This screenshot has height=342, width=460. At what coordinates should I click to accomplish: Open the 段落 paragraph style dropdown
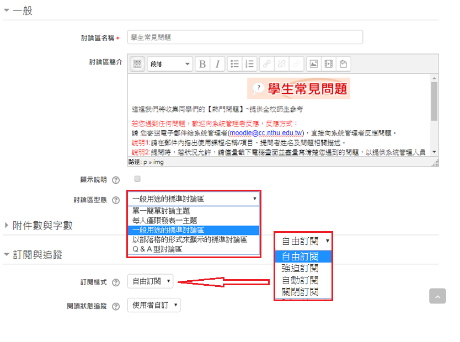coord(169,63)
